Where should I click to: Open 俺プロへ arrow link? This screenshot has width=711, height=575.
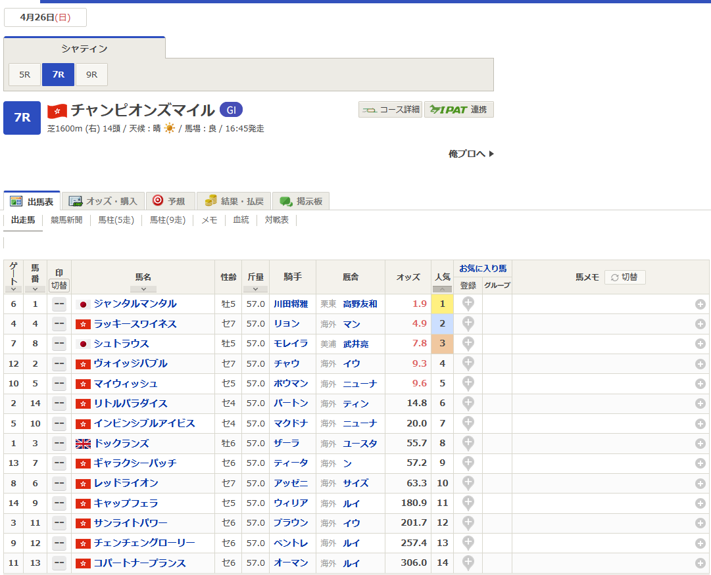click(x=471, y=154)
